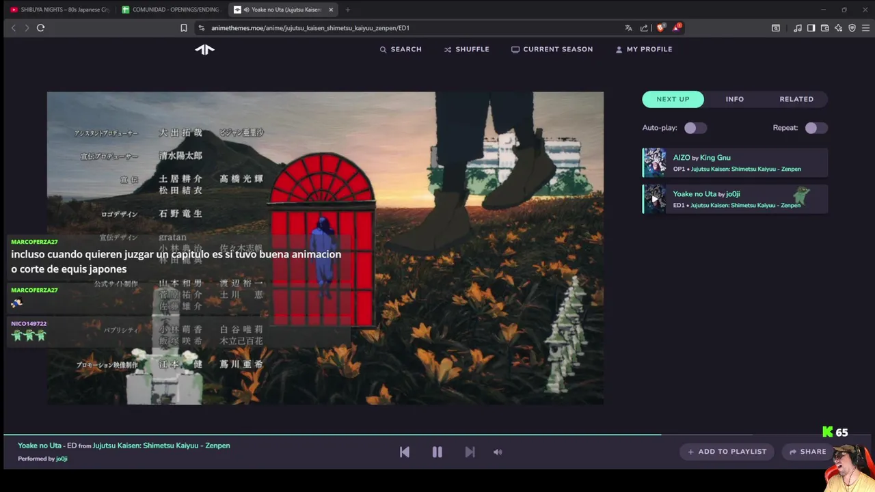Click the SHARE button
The width and height of the screenshot is (875, 492).
pyautogui.click(x=807, y=452)
